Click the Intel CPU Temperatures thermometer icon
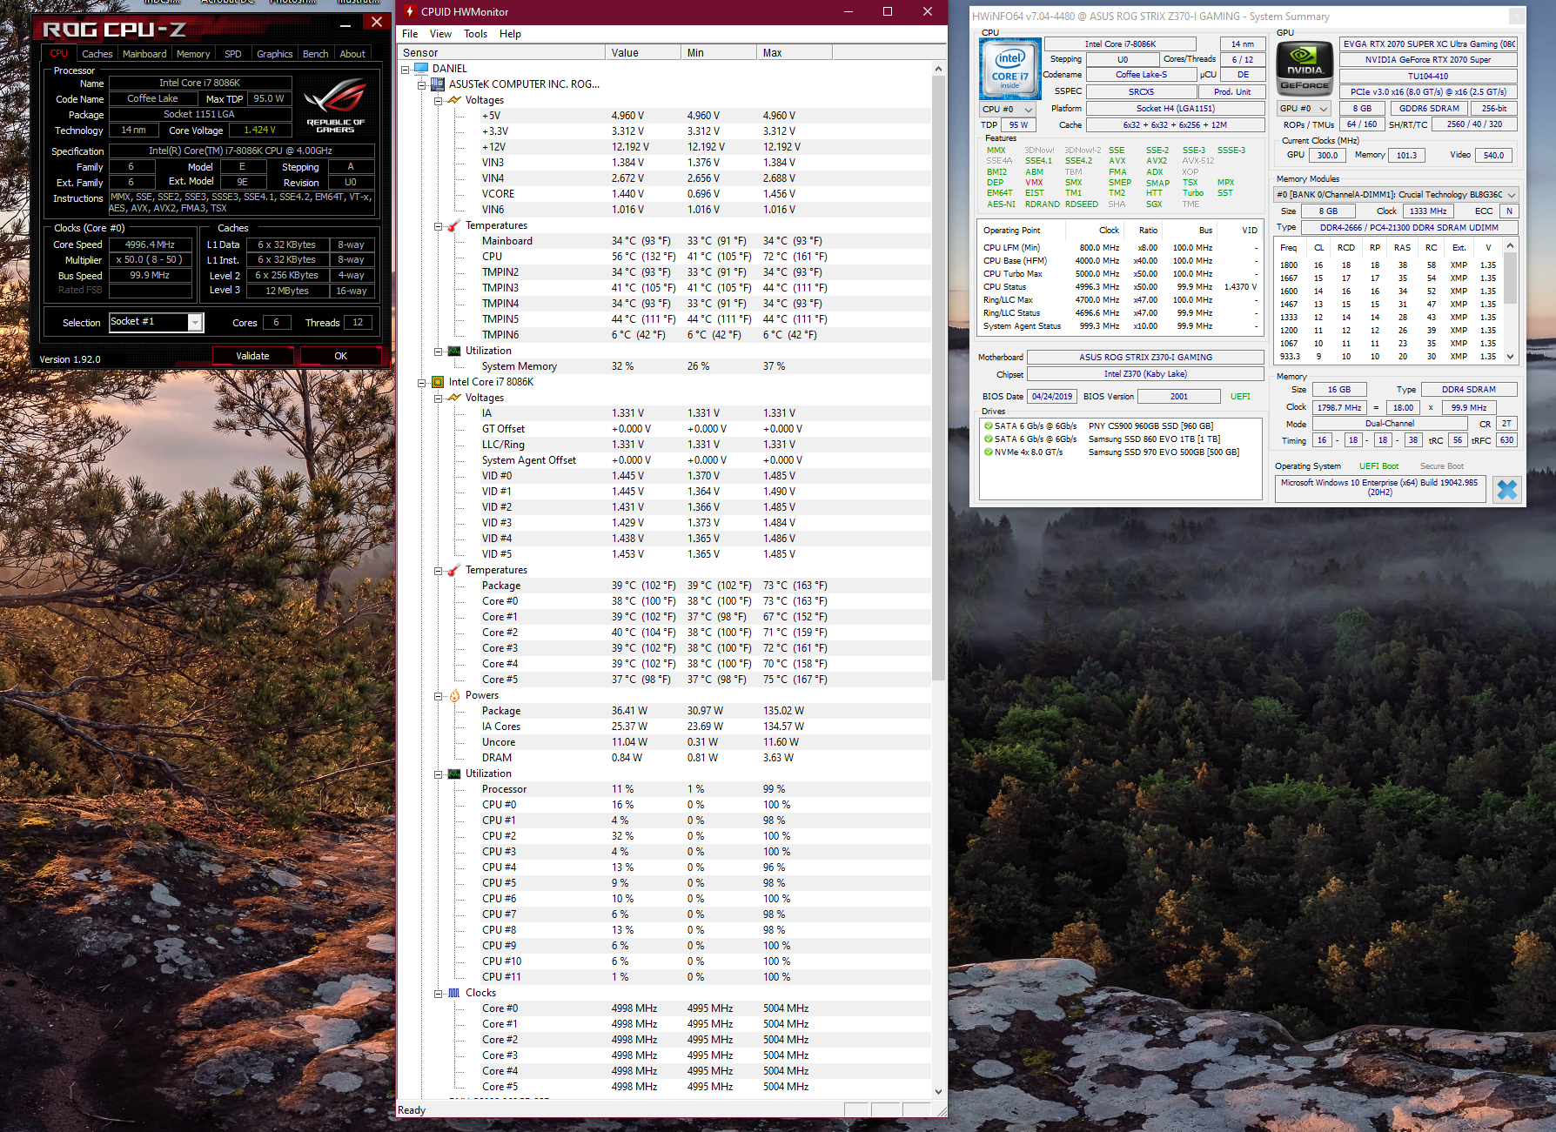This screenshot has width=1556, height=1132. [x=454, y=570]
